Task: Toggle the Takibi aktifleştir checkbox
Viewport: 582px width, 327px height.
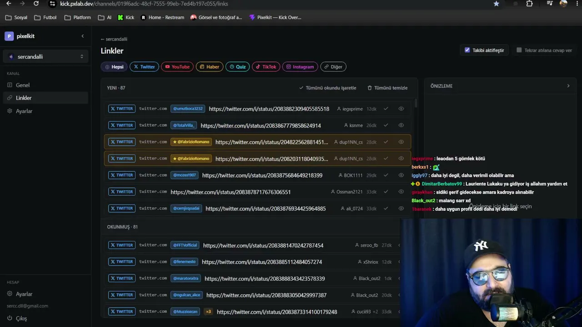Action: [x=467, y=50]
